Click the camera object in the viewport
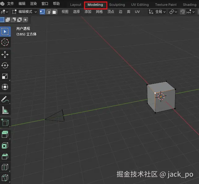199x184 pixels. tap(54, 116)
